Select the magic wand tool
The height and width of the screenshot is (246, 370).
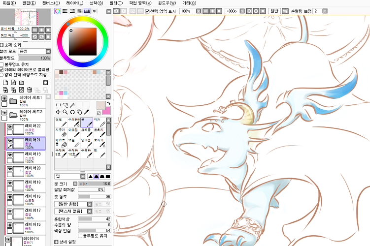click(x=72, y=105)
